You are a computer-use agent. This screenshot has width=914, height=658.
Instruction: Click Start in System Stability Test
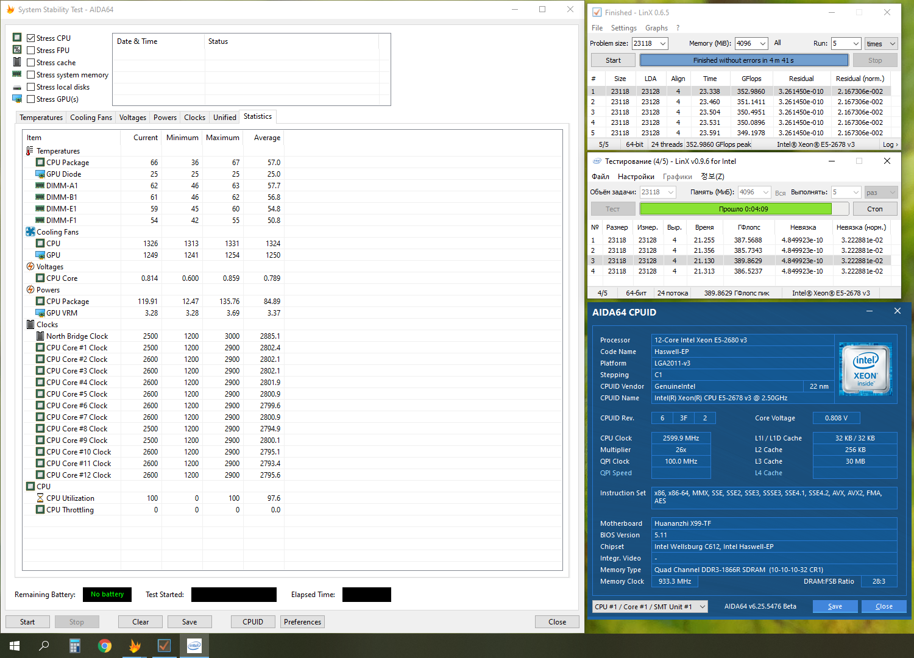pyautogui.click(x=27, y=622)
